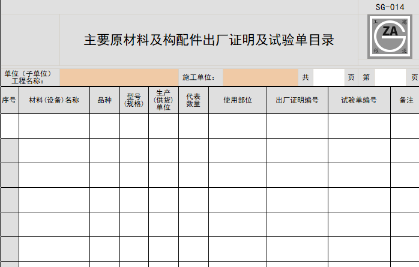Click the total pages field after 共
The width and height of the screenshot is (419, 267).
[328, 77]
